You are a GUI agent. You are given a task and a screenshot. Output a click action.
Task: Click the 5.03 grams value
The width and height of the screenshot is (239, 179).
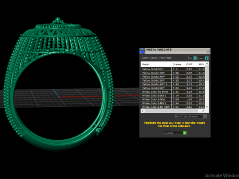(x=176, y=88)
